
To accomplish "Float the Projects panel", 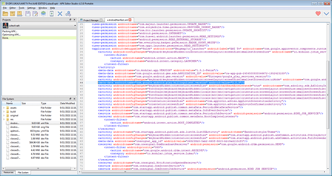I will (x=71, y=20).
